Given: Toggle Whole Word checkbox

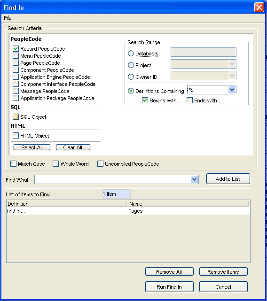Looking at the screenshot, I should tap(56, 164).
